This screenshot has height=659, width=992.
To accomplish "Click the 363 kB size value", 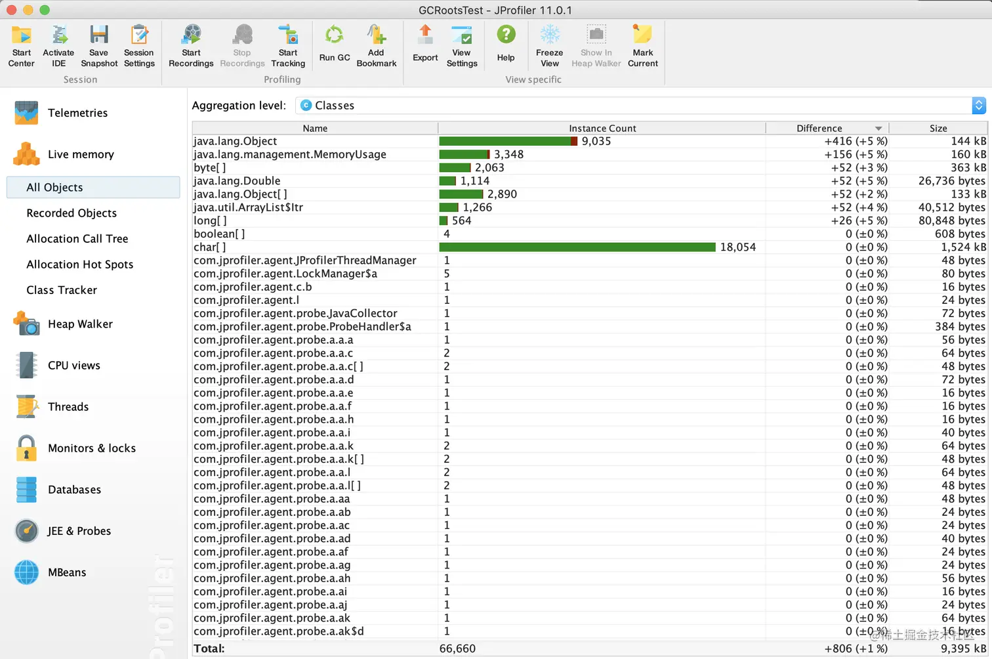I will (968, 168).
